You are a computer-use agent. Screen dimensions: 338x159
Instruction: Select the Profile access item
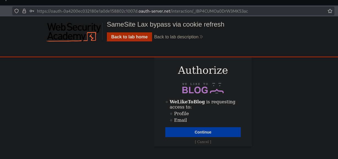(181, 113)
